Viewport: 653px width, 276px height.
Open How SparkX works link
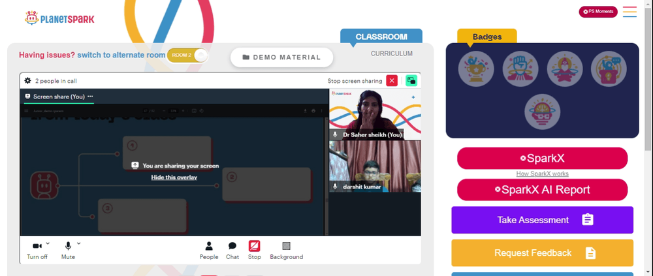coord(542,174)
